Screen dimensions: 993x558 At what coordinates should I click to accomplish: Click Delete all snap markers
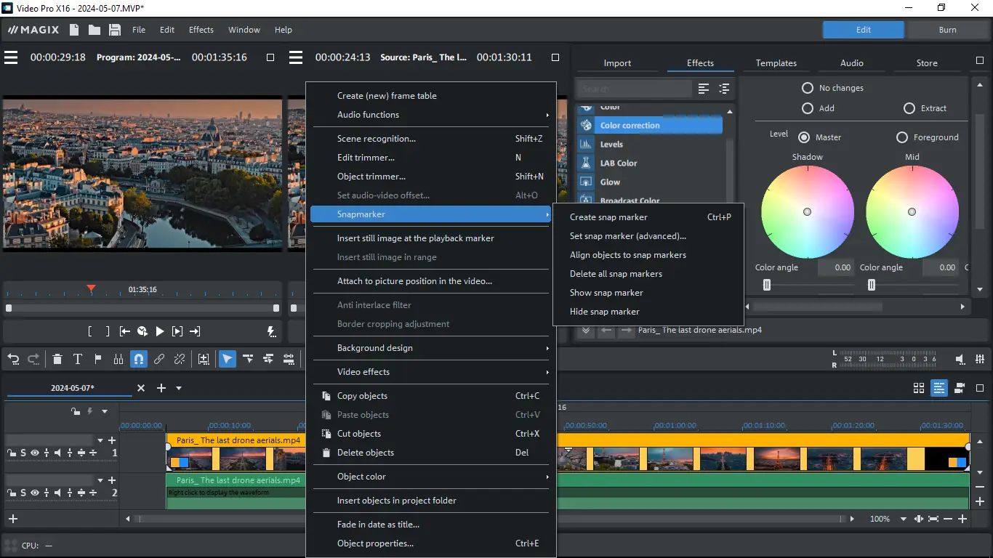(616, 274)
